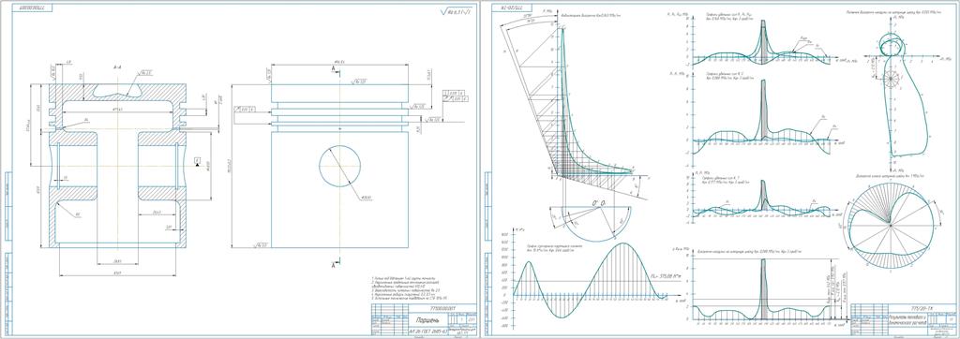Viewport: 960px width, 339px height.
Task: Select the A-A section label above the cross-section
Action: (x=116, y=66)
